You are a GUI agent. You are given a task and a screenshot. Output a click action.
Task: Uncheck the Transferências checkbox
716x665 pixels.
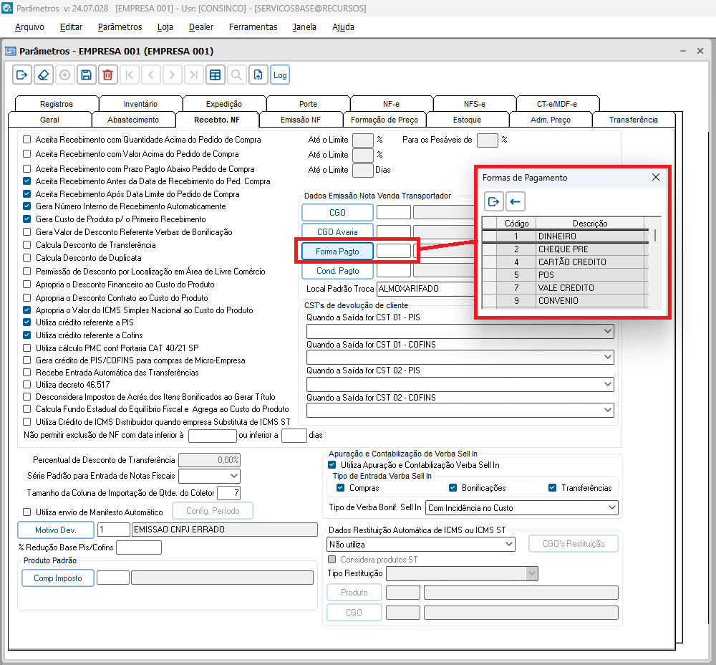coord(552,488)
